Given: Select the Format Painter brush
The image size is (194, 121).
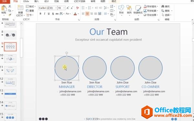Looking at the screenshot, I should [10, 15].
